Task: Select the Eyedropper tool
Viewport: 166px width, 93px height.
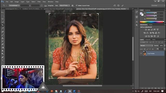Action: pos(3,28)
